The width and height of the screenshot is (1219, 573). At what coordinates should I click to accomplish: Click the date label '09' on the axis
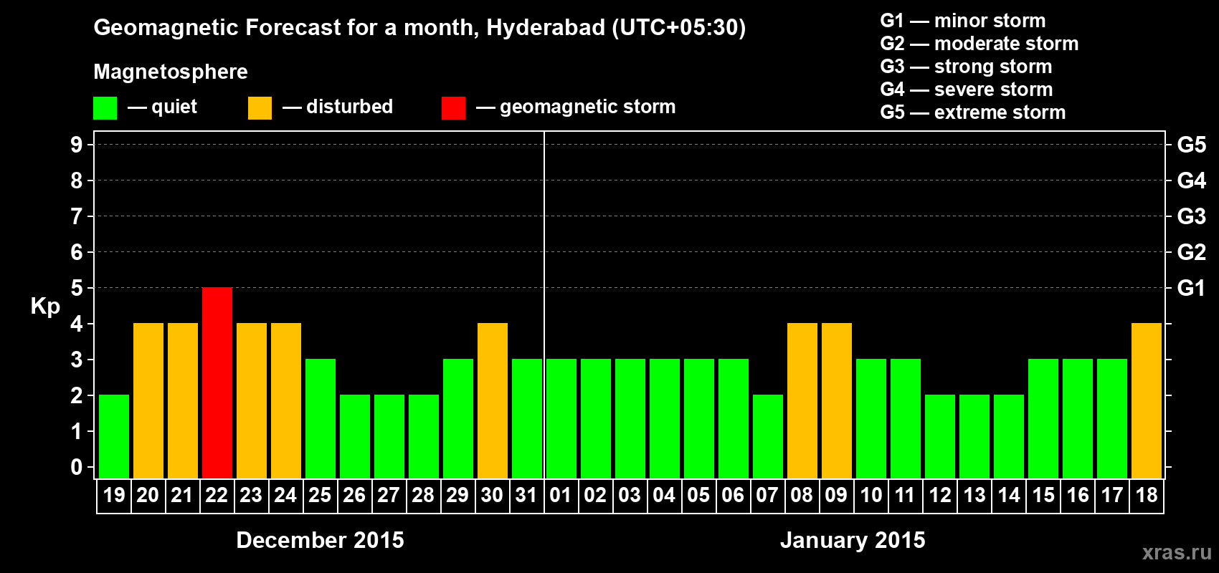[837, 495]
